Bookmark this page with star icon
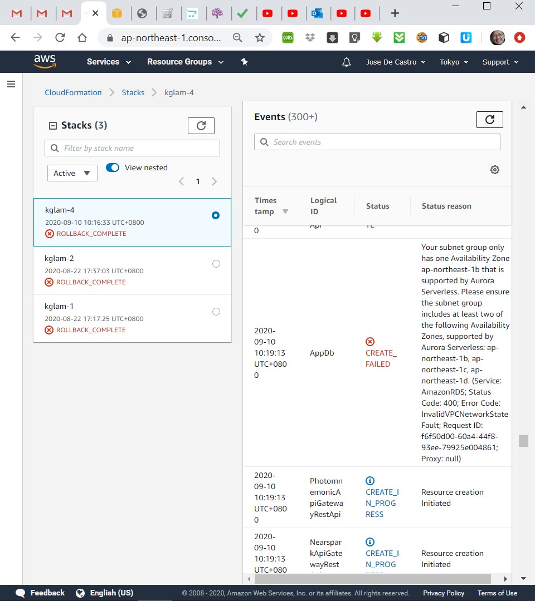535x601 pixels. point(260,38)
